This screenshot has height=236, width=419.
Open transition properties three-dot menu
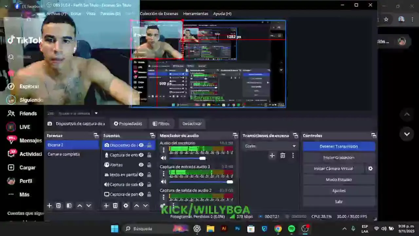tap(293, 156)
